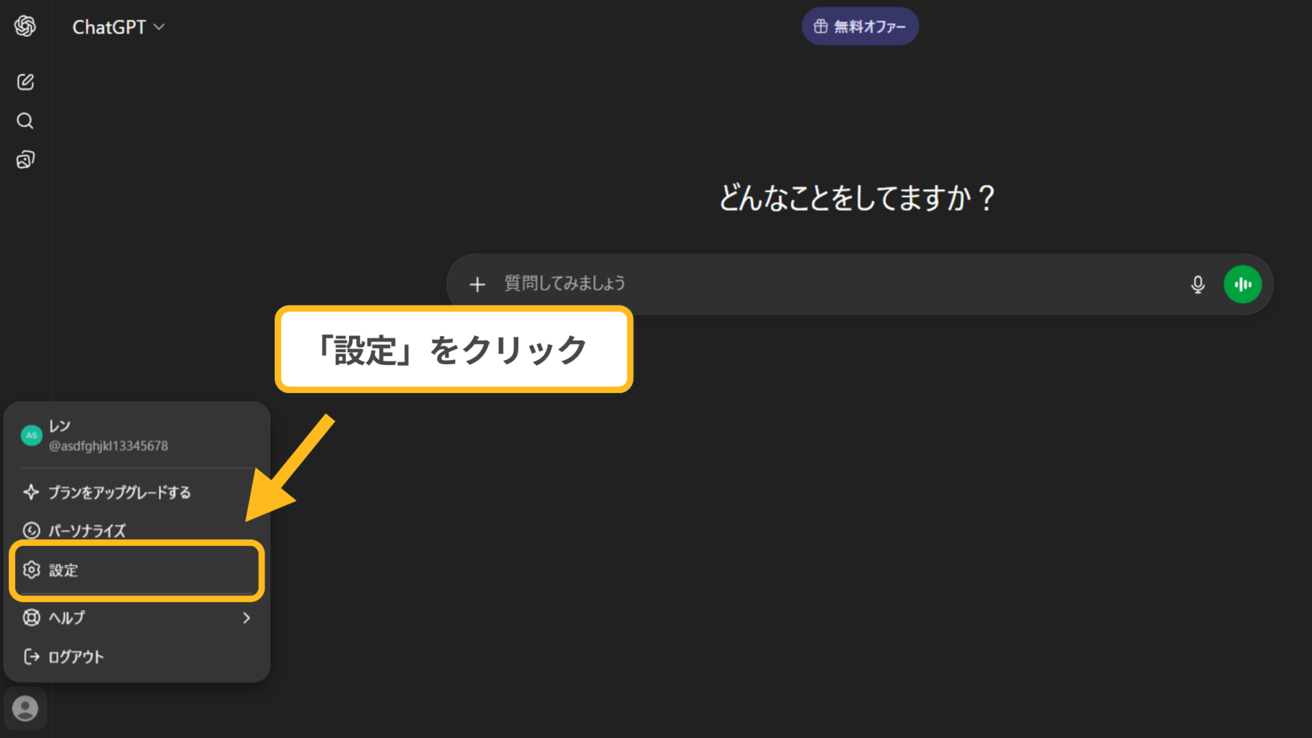
Task: Click the help icon beside ヘルプ
Action: pyautogui.click(x=31, y=618)
